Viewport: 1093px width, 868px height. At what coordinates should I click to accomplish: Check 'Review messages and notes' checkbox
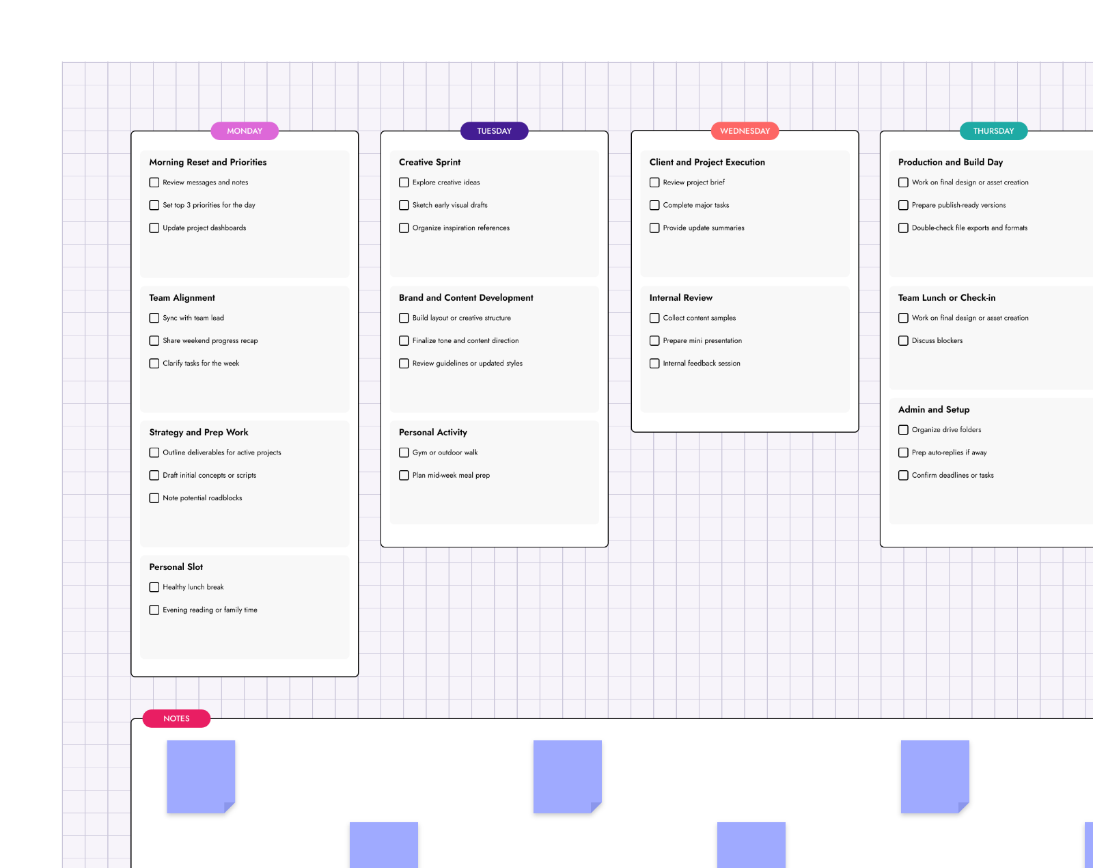(154, 182)
